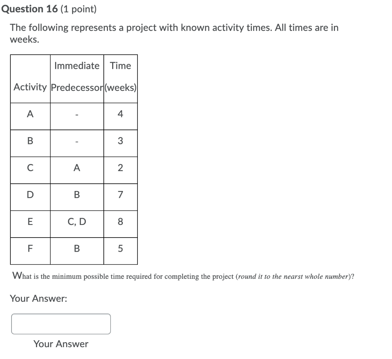Select the predecessor cell containing C, D
Screen dimensions: 392x359
77,224
